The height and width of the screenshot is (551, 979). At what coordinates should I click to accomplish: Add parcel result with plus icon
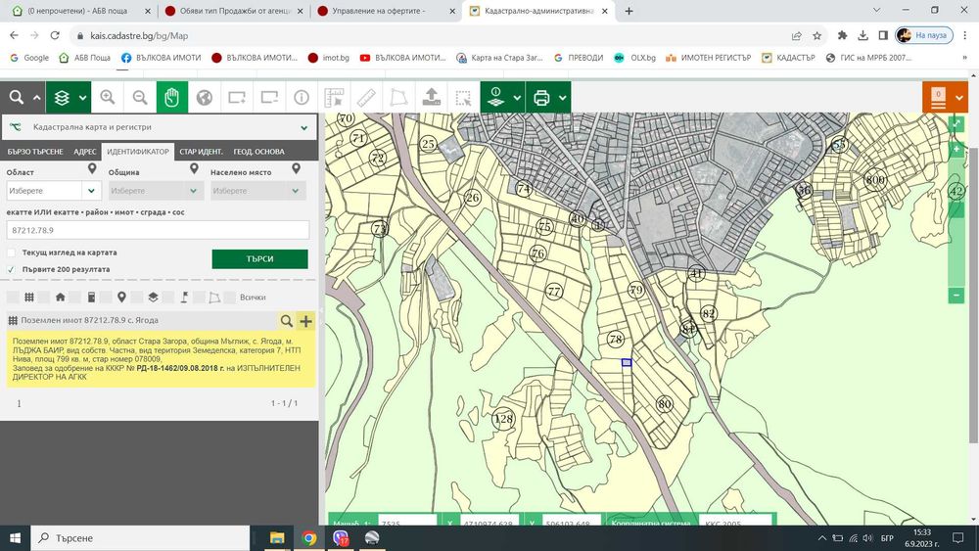(306, 320)
